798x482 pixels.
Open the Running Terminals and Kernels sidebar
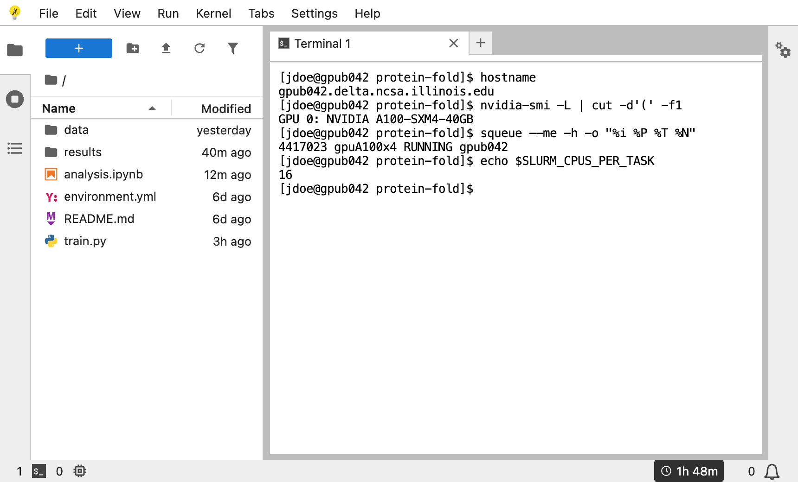click(15, 99)
